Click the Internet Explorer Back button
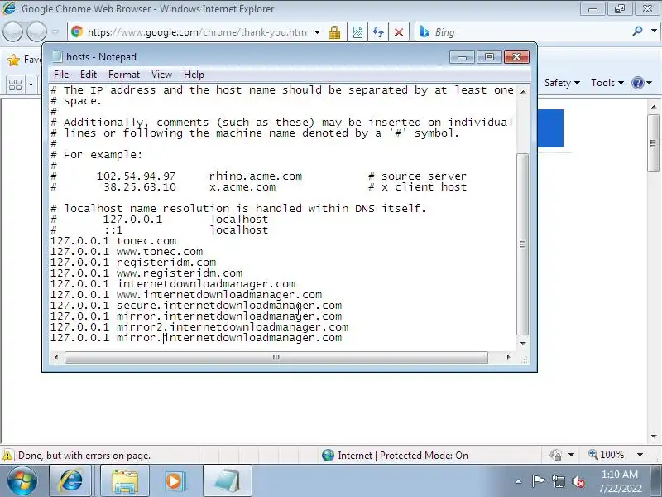Viewport: 662px width, 497px height. click(12, 31)
